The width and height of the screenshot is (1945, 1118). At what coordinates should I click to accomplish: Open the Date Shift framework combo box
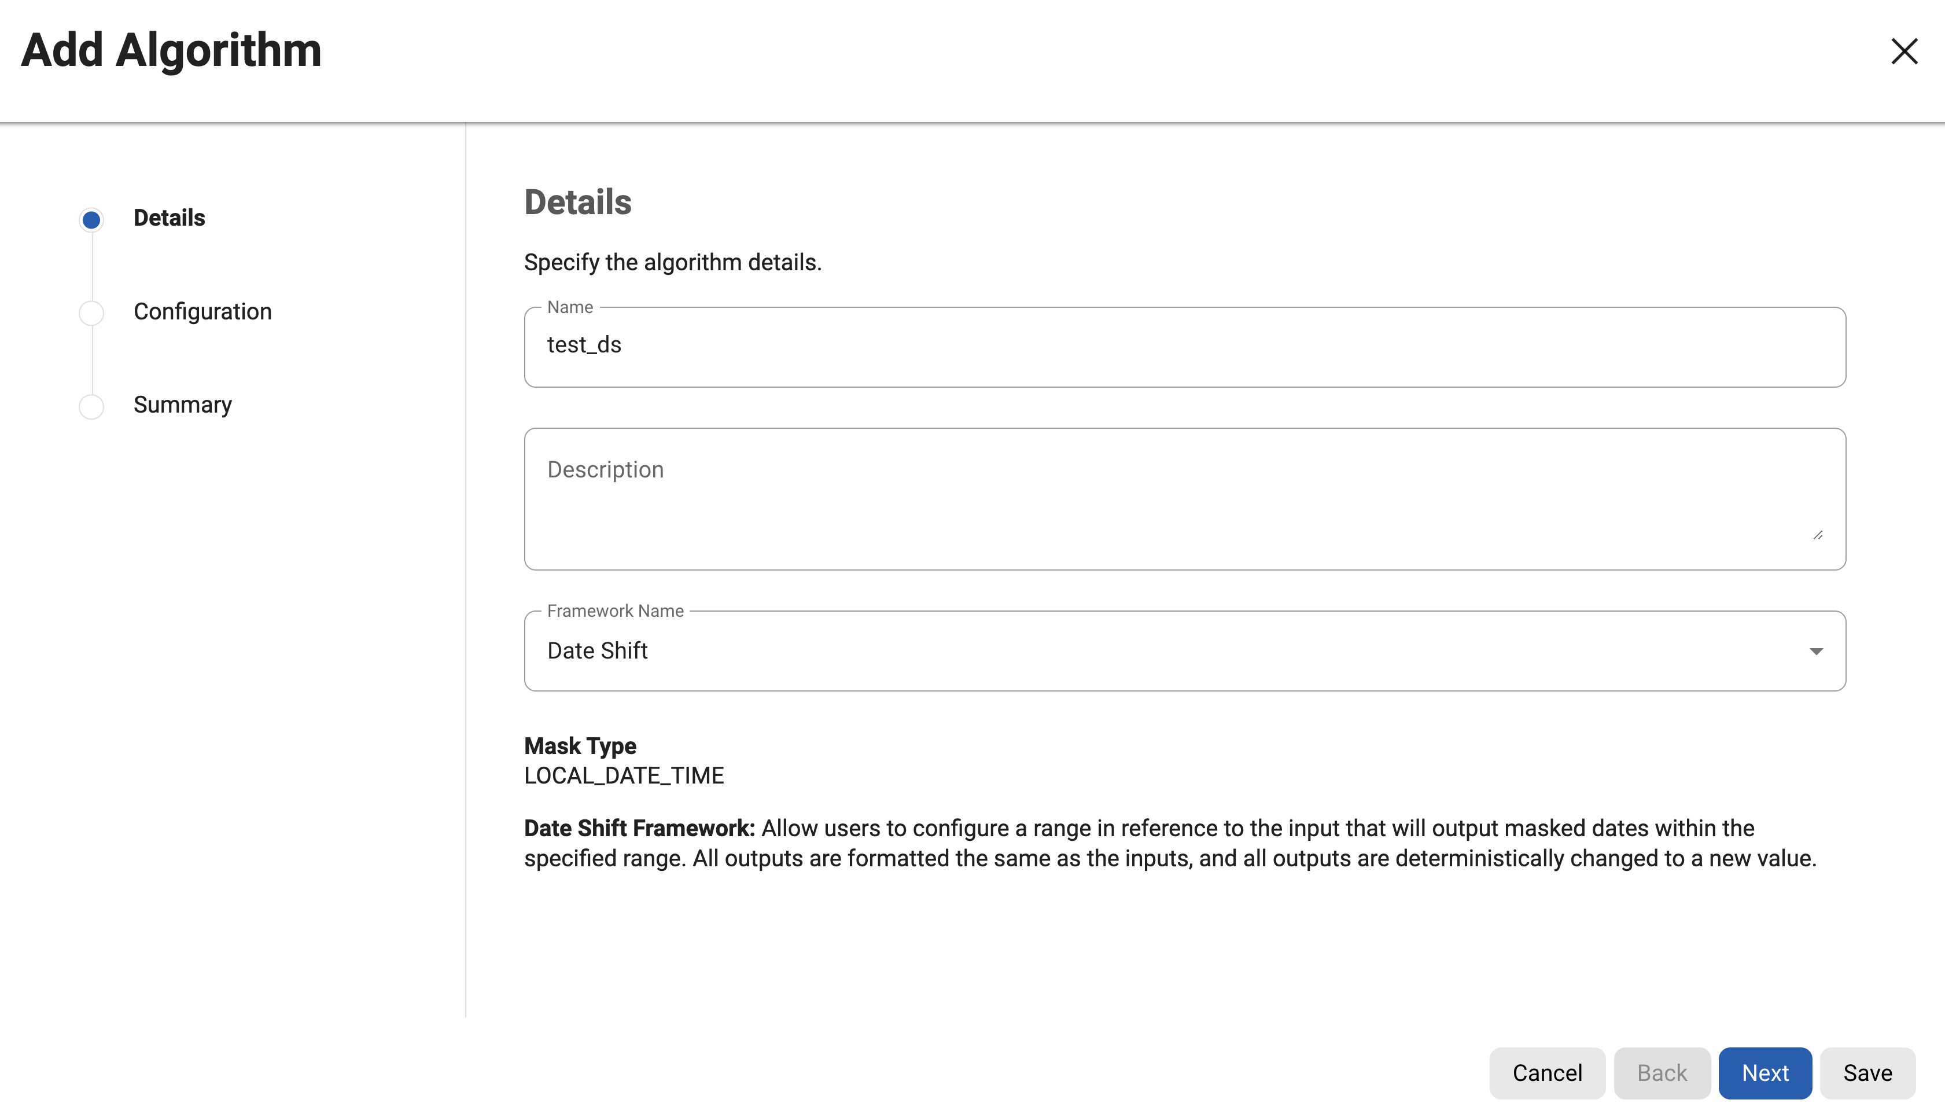pyautogui.click(x=1151, y=651)
